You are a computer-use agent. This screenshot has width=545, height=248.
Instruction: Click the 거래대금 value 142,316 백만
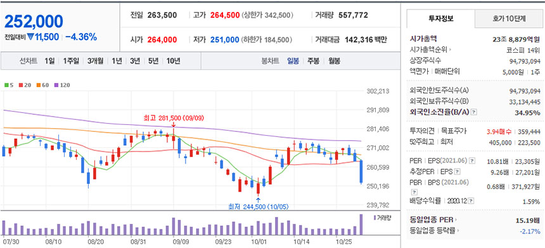pyautogui.click(x=366, y=40)
